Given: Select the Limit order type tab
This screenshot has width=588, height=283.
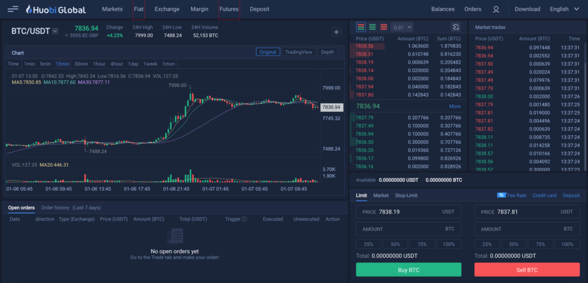Looking at the screenshot, I should (x=362, y=195).
